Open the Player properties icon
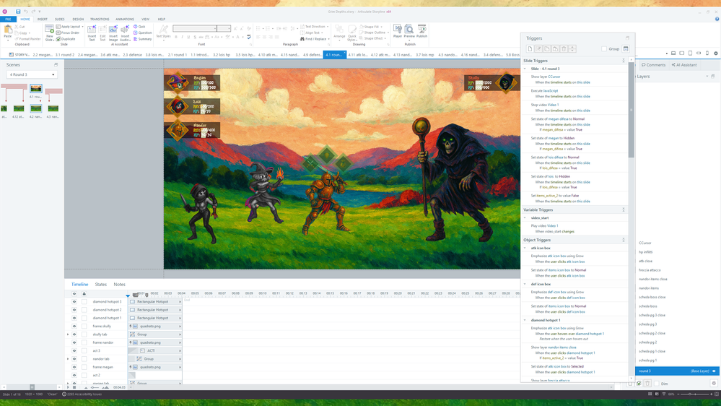This screenshot has width=721, height=406. [397, 31]
